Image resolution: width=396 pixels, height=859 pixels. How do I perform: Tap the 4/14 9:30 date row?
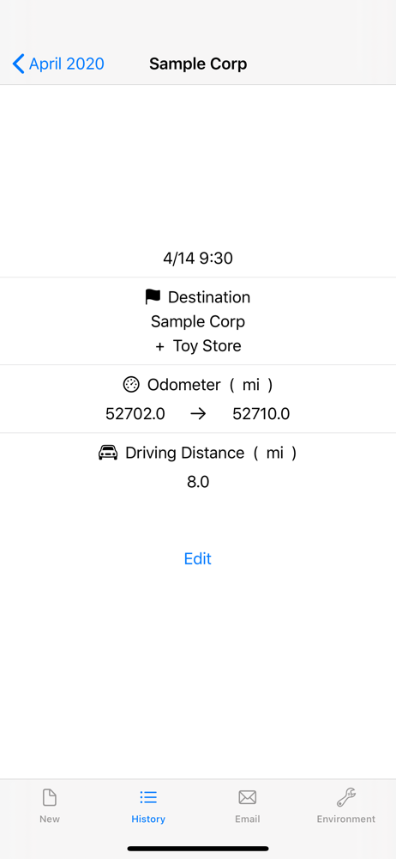198,258
